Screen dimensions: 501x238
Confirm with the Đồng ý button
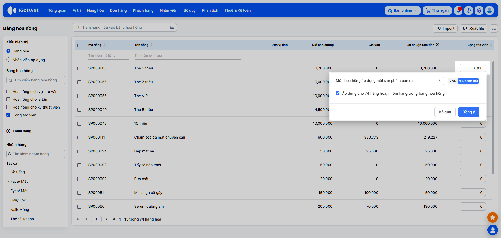click(469, 112)
